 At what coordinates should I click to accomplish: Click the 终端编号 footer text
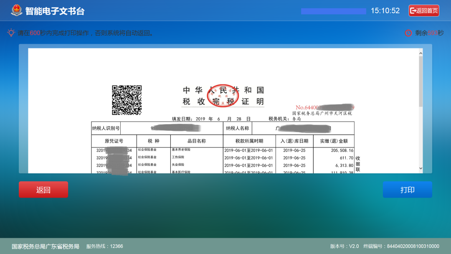tap(401, 246)
